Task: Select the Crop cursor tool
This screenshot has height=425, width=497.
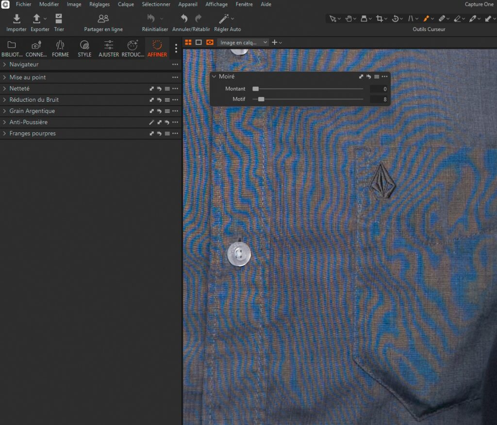Action: 380,19
